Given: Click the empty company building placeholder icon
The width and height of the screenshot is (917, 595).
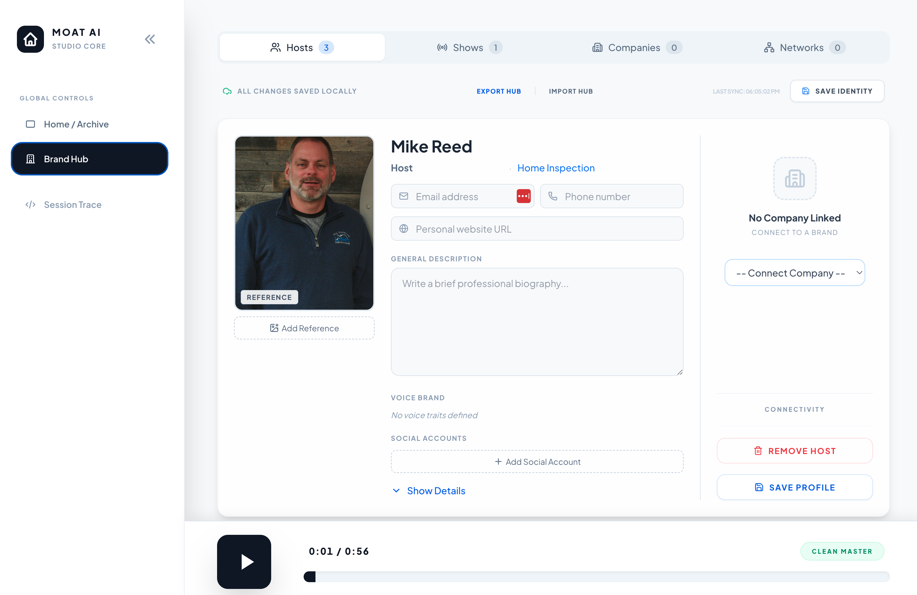Looking at the screenshot, I should tap(795, 179).
